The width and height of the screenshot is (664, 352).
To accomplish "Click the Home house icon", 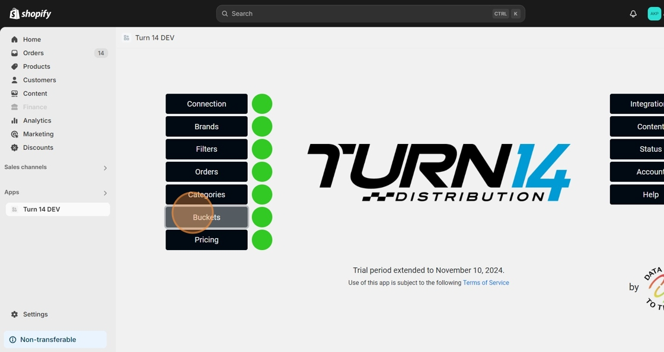I will (14, 39).
